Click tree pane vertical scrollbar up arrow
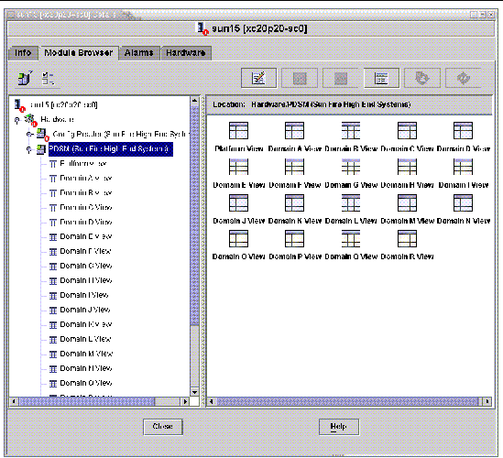This screenshot has height=458, width=503. pyautogui.click(x=194, y=101)
